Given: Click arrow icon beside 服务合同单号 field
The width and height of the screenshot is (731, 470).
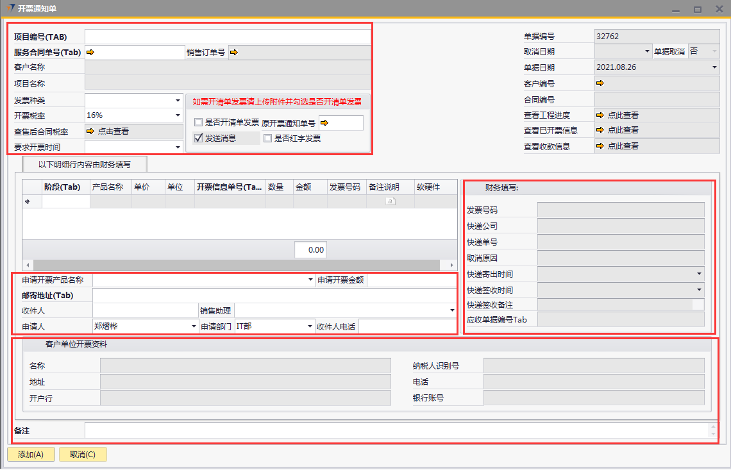Looking at the screenshot, I should click(x=90, y=53).
